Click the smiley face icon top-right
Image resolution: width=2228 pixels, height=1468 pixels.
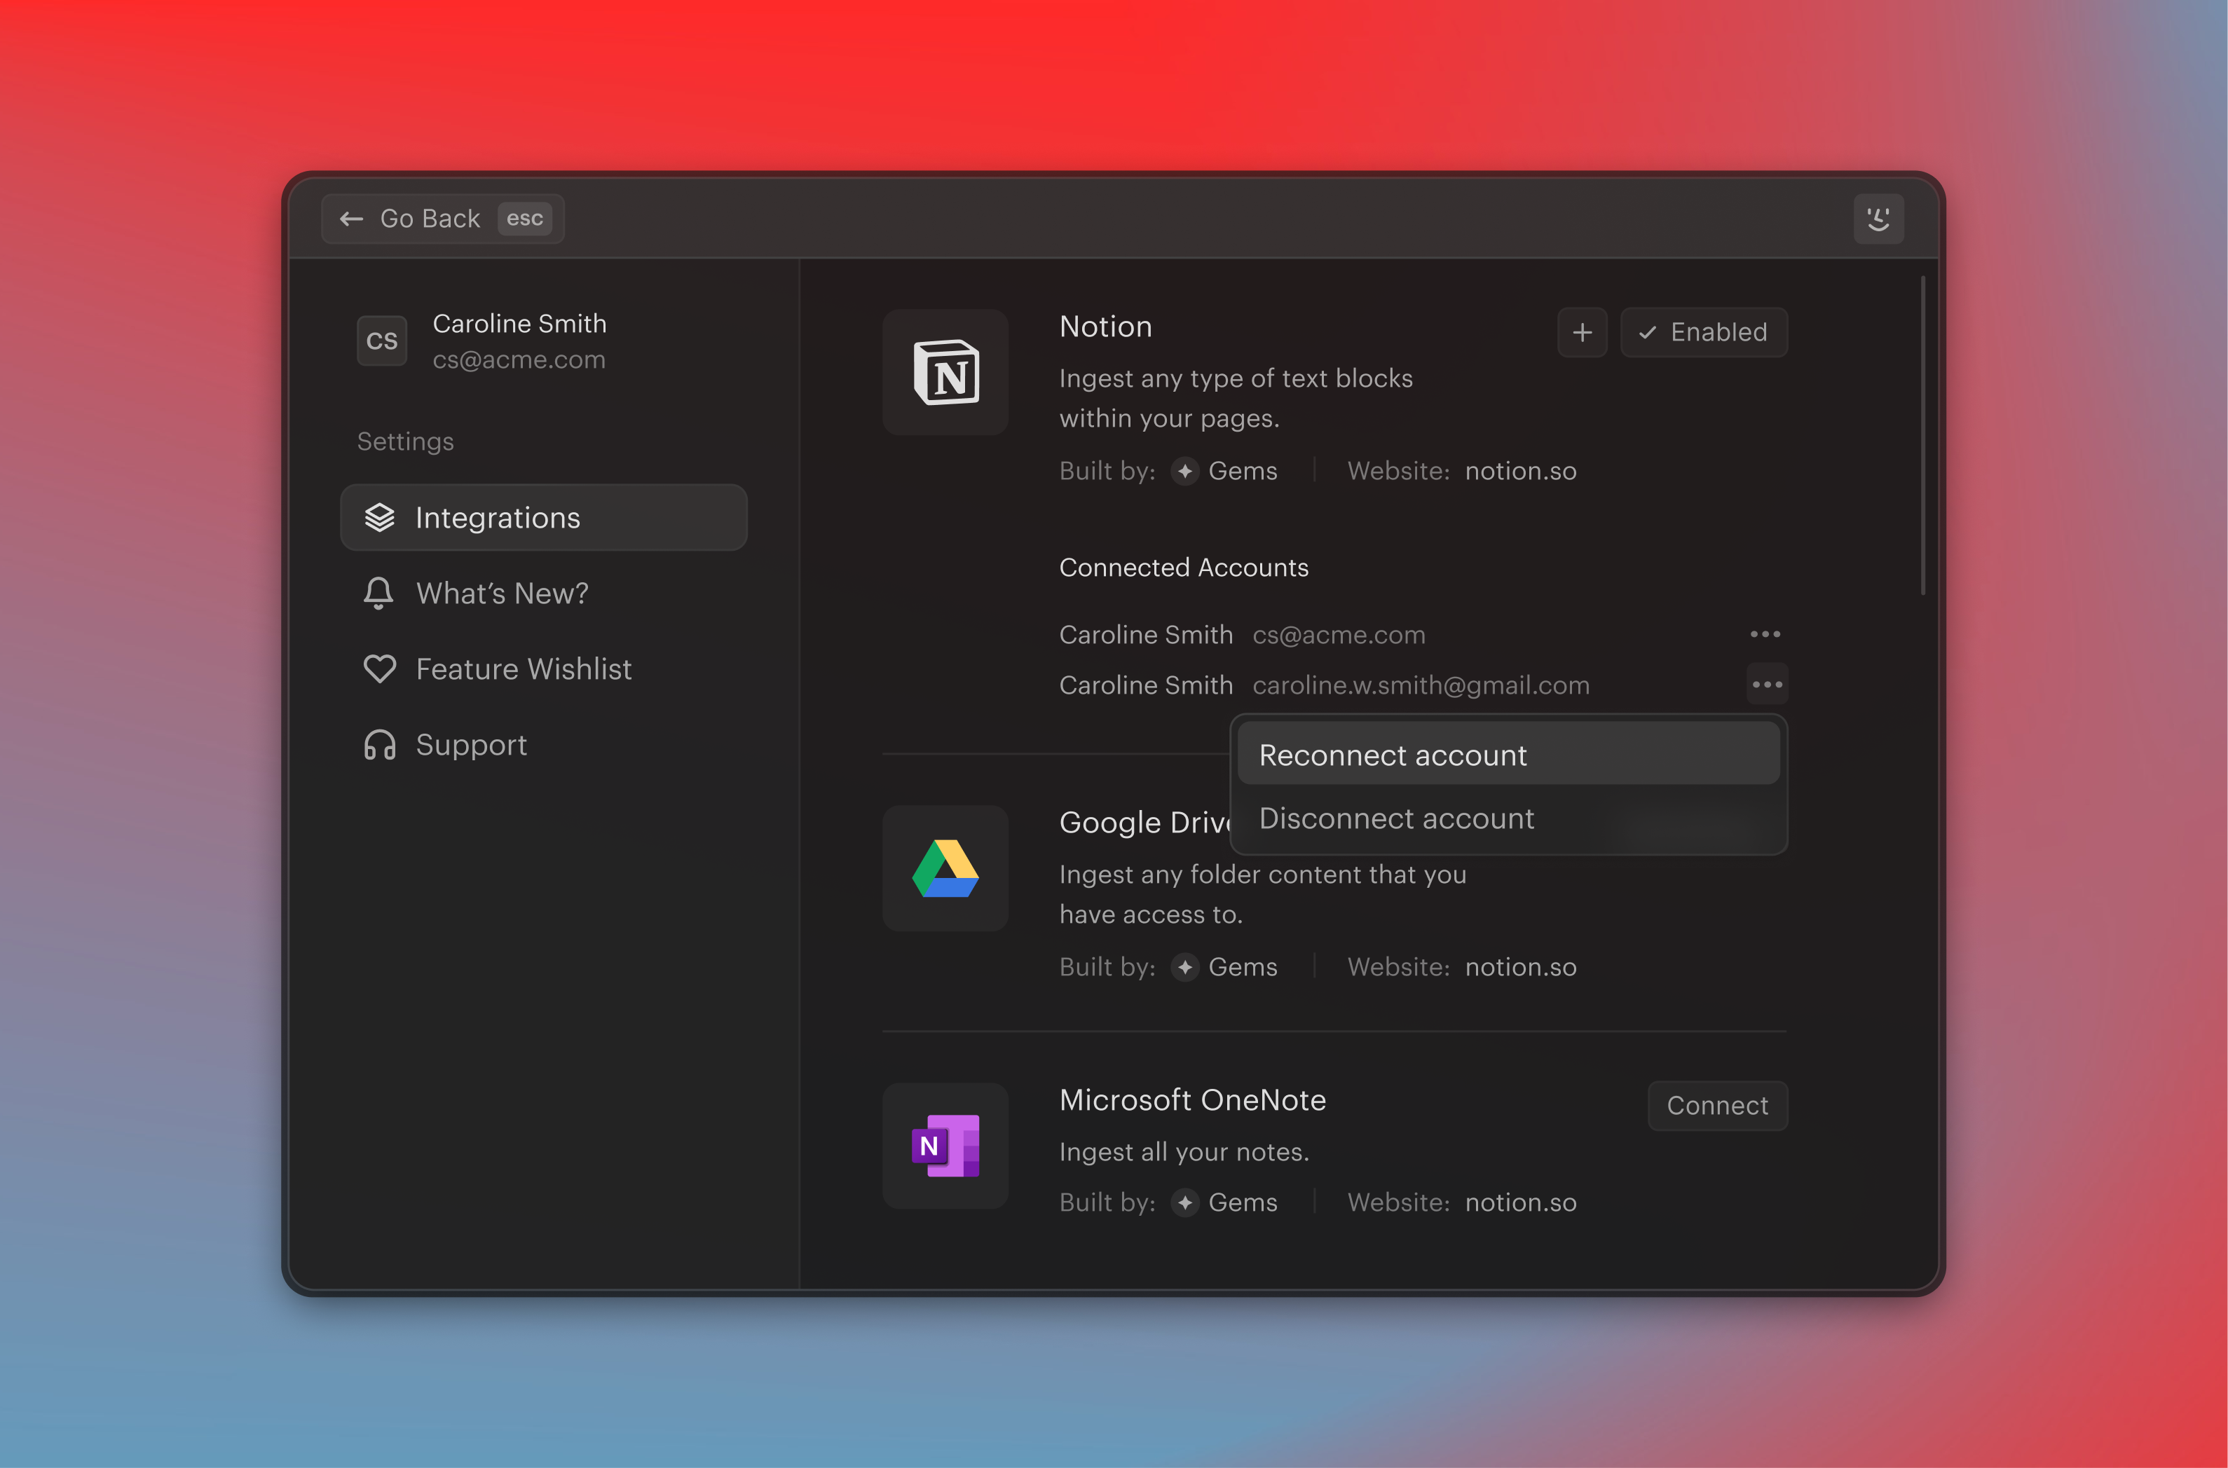1878,219
